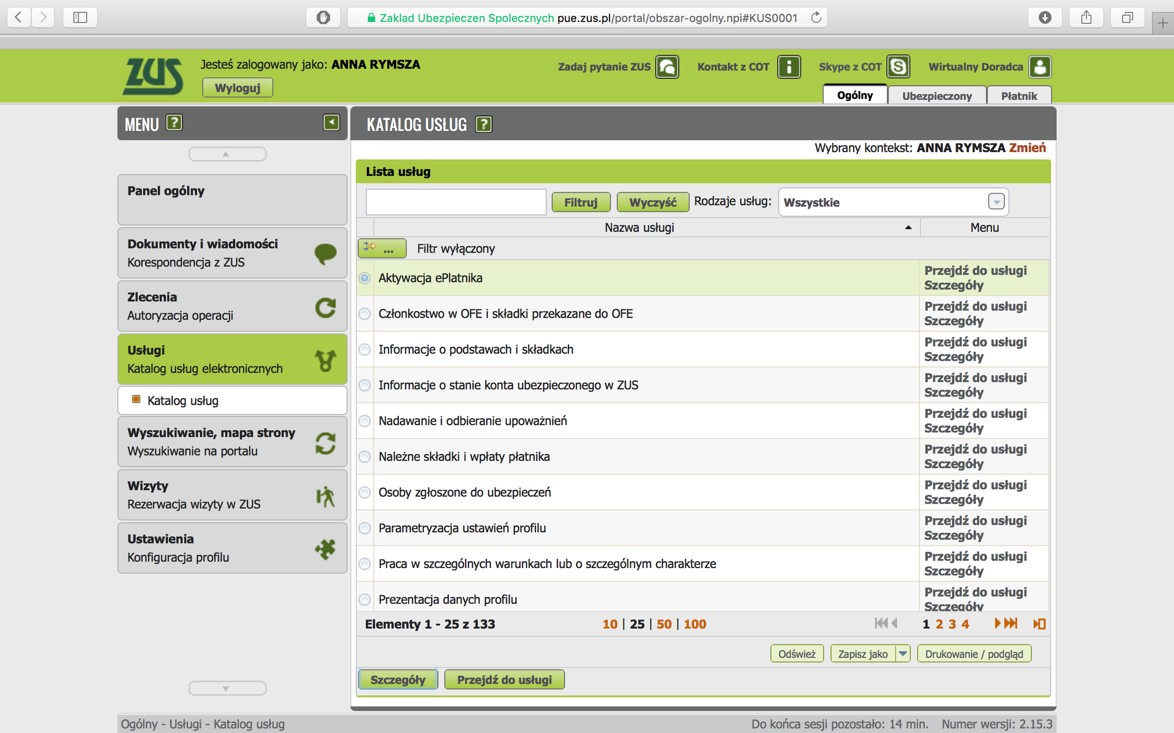
Task: Click Zmień link to change context
Action: click(x=1027, y=148)
